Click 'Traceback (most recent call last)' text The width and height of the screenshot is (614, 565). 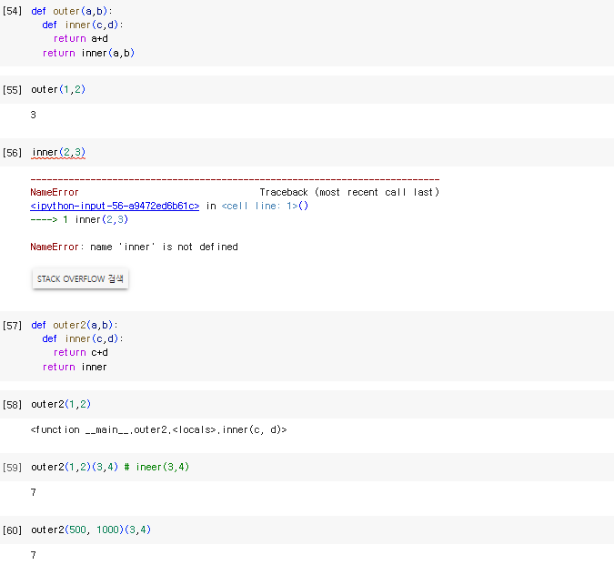coord(349,192)
